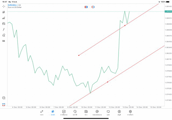Open the Accounts (บัญชี) tab
Screen dimensions: 172x120
pyautogui.click(x=119, y=112)
